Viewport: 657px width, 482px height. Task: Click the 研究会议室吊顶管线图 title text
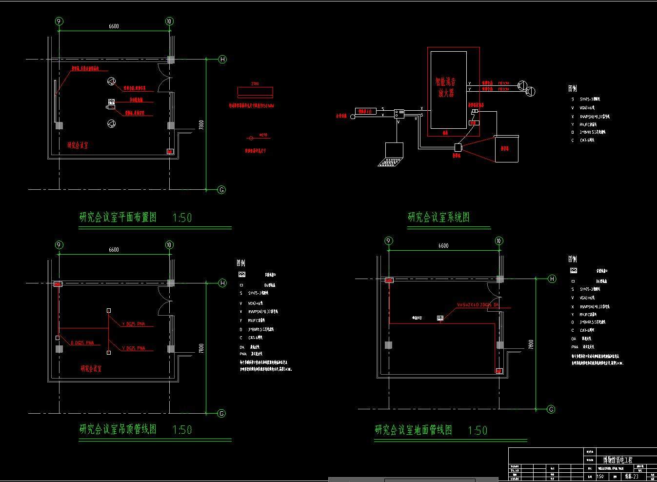click(x=118, y=429)
